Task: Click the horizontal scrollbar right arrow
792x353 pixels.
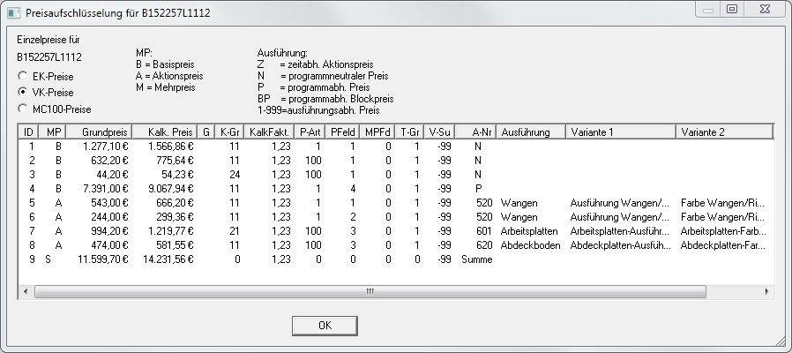Action: click(x=766, y=290)
